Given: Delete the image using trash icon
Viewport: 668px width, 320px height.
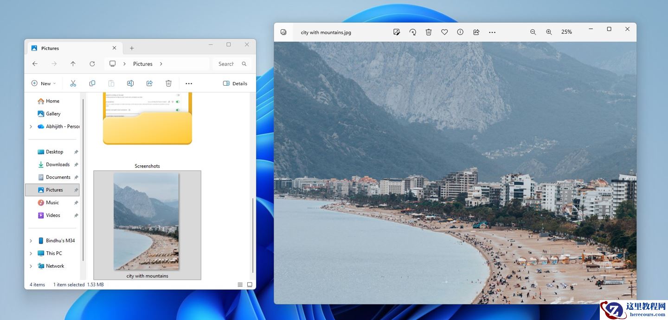Looking at the screenshot, I should click(428, 32).
